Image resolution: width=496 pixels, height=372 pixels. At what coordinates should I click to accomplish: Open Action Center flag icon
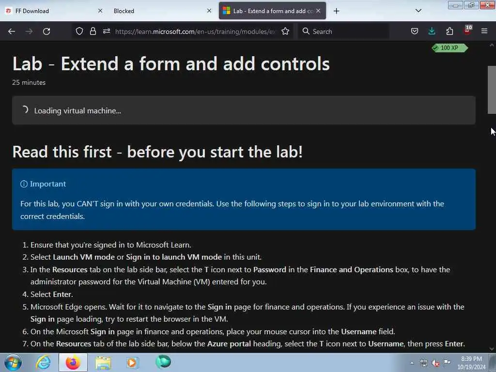(x=447, y=362)
